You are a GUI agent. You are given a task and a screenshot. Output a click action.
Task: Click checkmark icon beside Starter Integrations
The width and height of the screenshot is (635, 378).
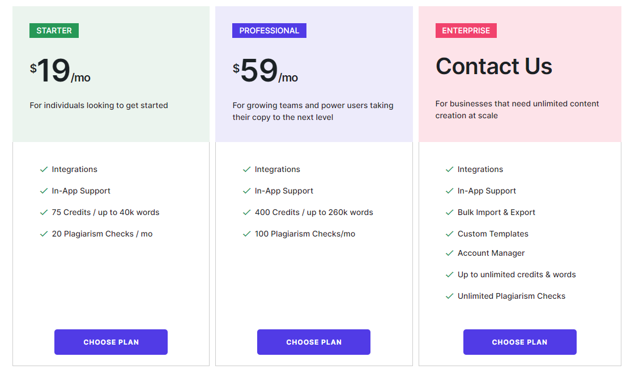point(44,169)
